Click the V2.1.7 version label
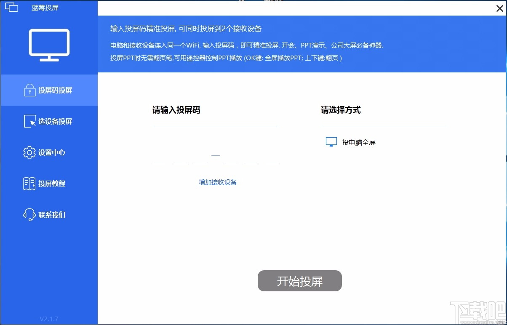This screenshot has height=325, width=507. tap(49, 319)
